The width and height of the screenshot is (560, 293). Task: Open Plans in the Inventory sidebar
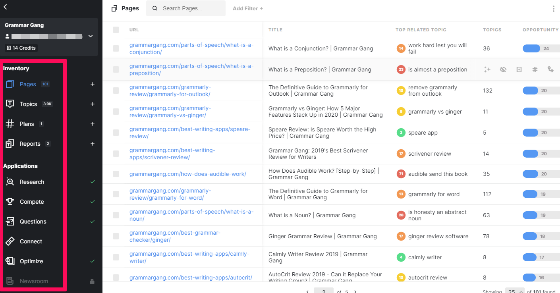[x=27, y=124]
